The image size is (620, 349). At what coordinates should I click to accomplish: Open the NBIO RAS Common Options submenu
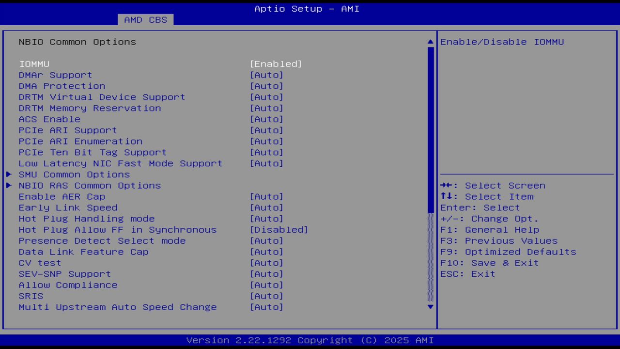pos(90,186)
